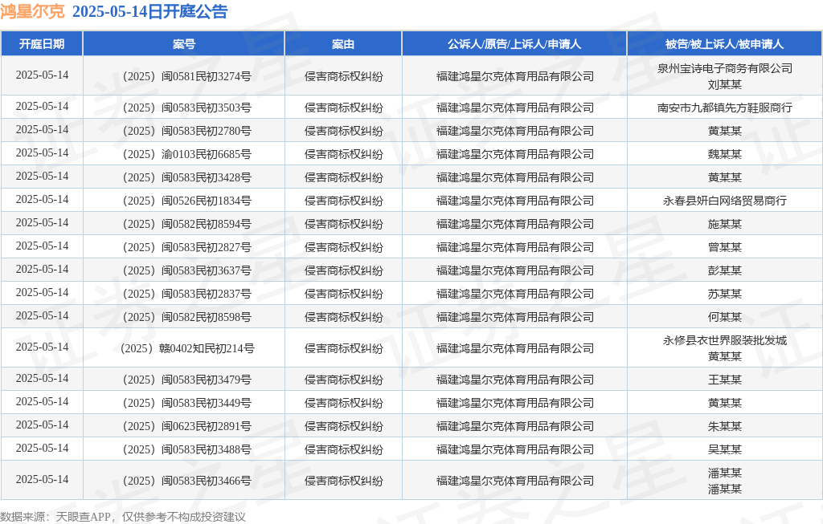Click plaintiff cell in the 闽0583民初3503号 row
This screenshot has height=524, width=823.
[x=515, y=108]
